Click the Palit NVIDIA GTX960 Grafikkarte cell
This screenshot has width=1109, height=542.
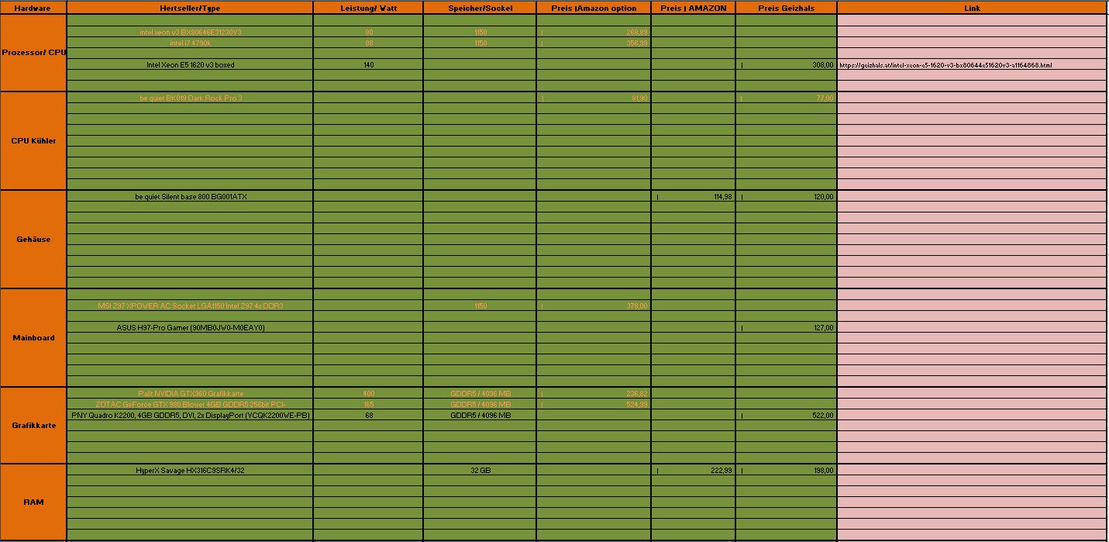(x=190, y=394)
